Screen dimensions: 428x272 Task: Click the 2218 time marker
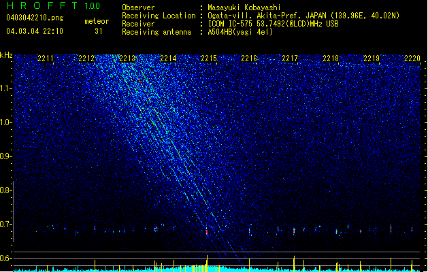331,58
